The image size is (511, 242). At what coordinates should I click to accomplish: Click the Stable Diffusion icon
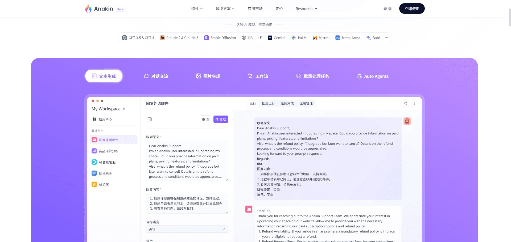pos(206,38)
